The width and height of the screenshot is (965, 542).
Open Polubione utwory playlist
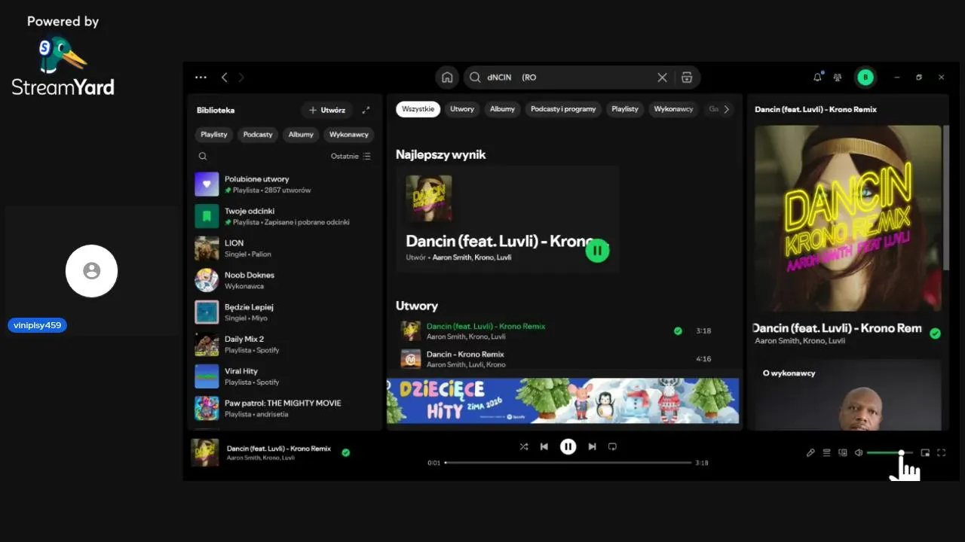(285, 184)
